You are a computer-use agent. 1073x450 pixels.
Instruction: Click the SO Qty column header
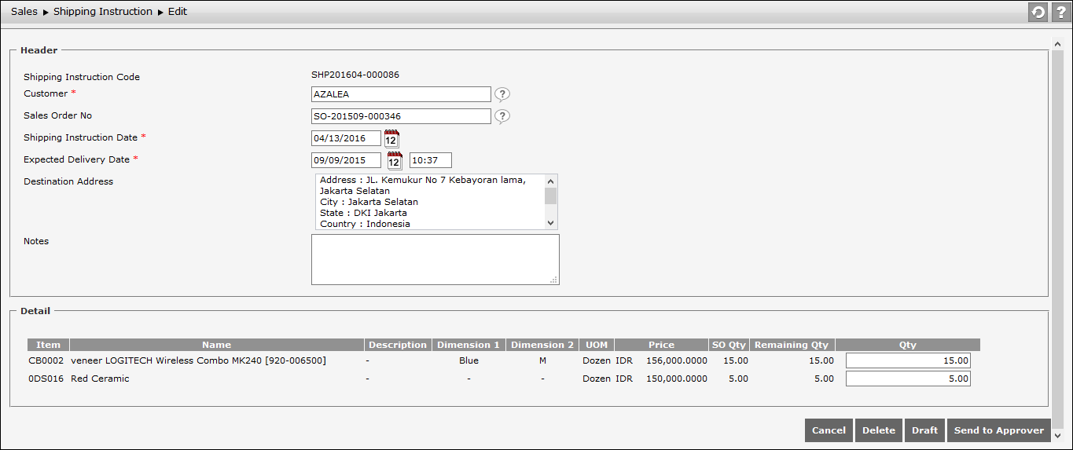pos(729,345)
